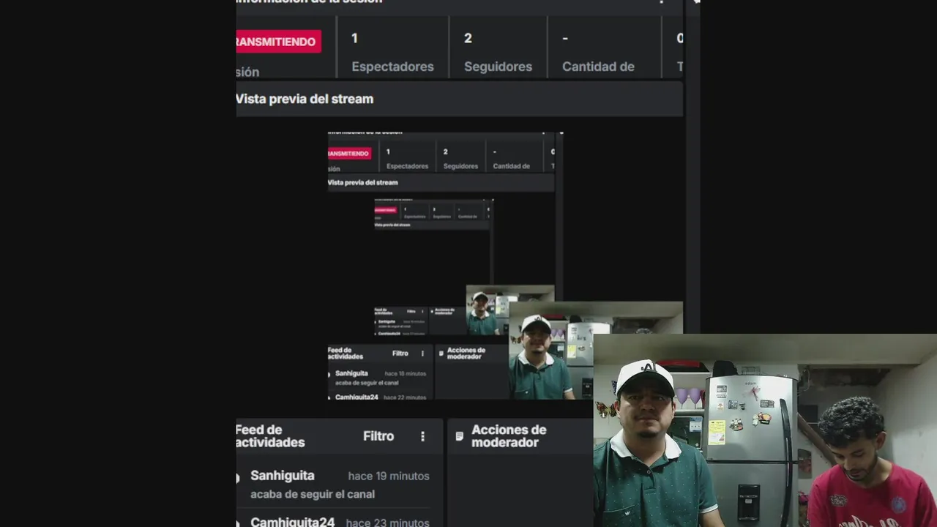Select the Seguidores follower count stat

[x=498, y=52]
